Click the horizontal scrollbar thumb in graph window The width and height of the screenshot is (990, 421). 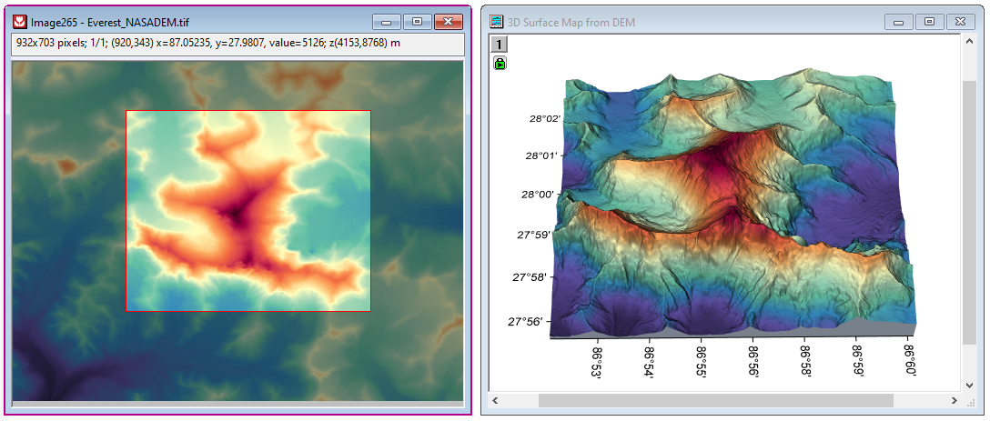coord(715,400)
